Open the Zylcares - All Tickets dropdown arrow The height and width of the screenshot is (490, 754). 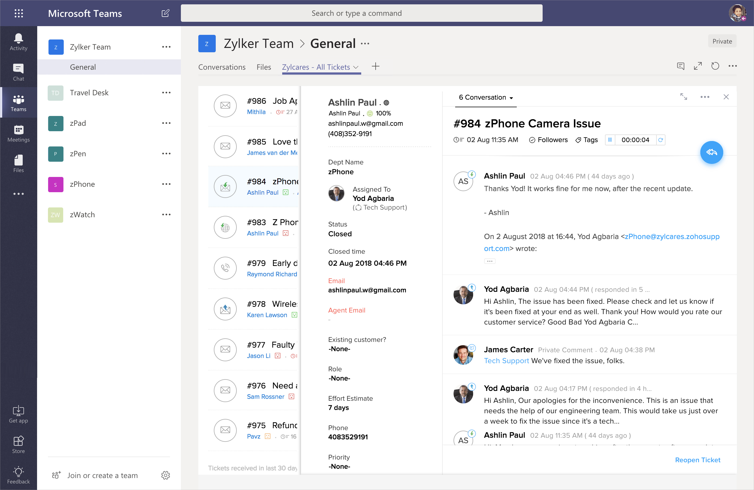[x=356, y=68]
